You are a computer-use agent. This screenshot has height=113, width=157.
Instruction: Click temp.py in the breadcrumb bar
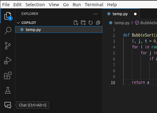point(122,23)
